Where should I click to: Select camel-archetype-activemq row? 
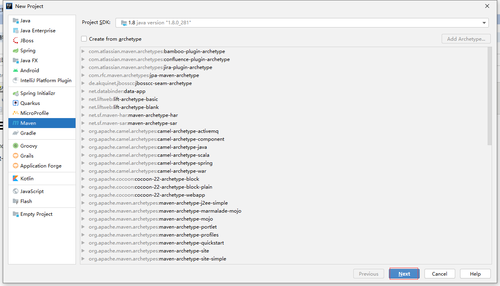[x=283, y=131]
